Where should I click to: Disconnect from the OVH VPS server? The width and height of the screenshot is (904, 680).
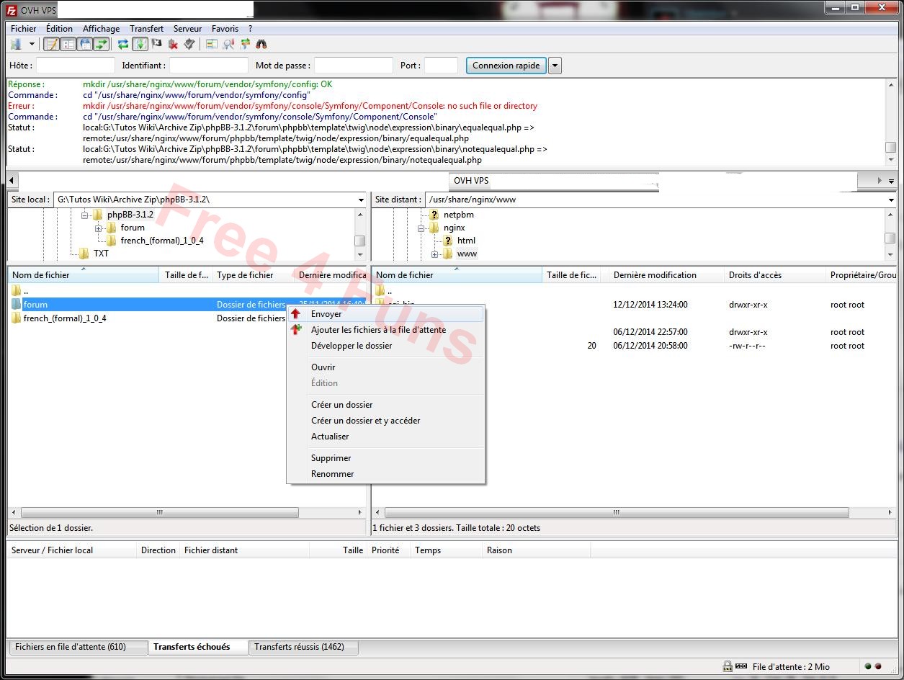[173, 43]
